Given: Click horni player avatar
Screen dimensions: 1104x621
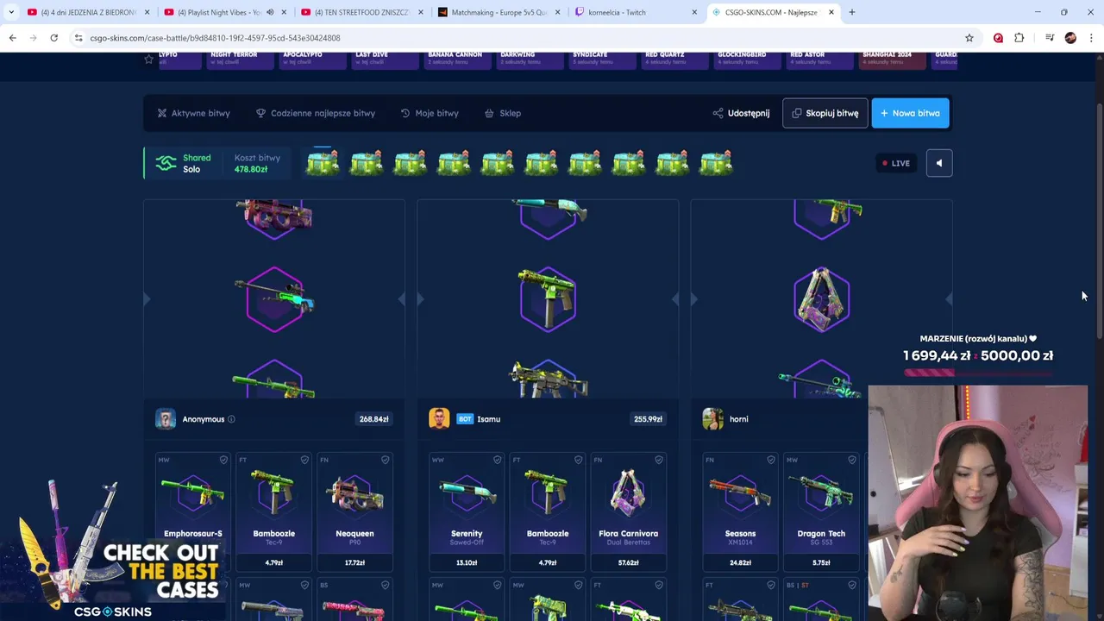Looking at the screenshot, I should [712, 419].
